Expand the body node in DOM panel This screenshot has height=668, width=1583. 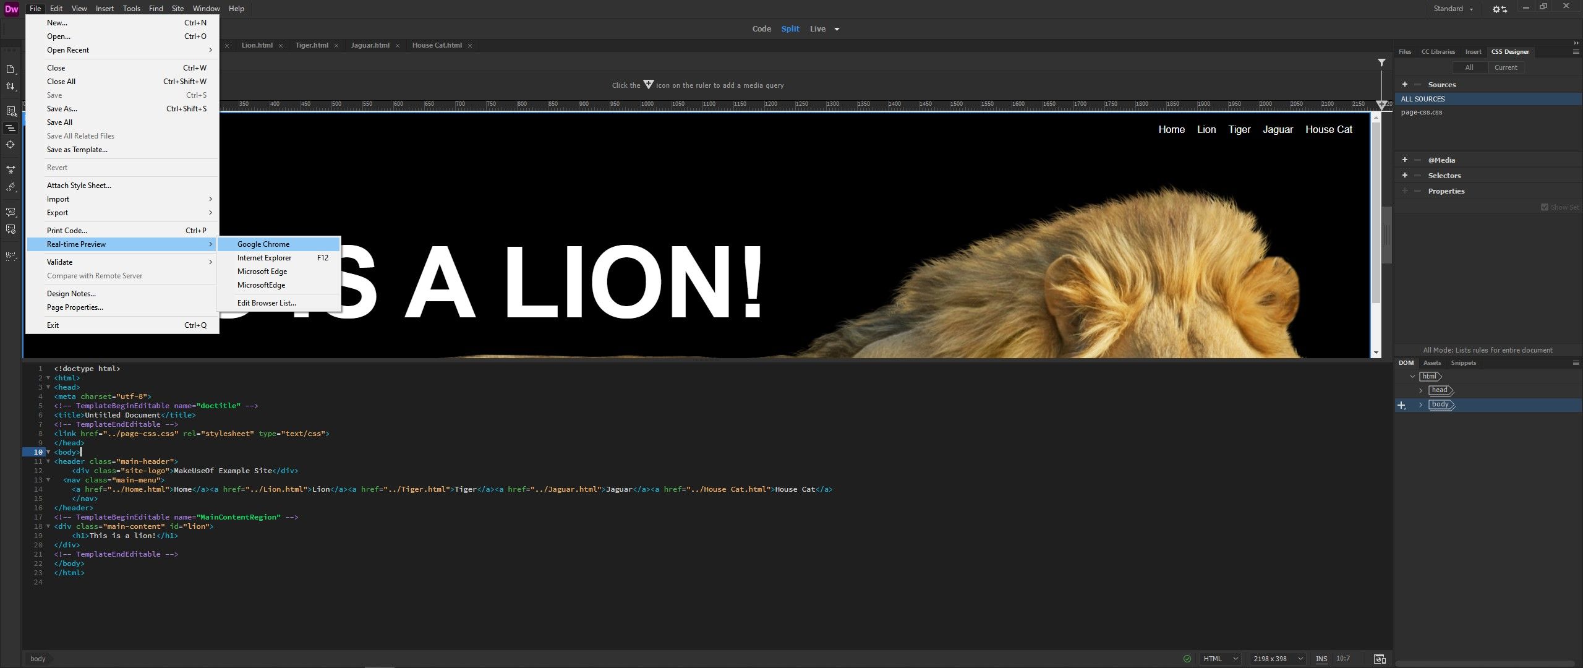point(1420,405)
